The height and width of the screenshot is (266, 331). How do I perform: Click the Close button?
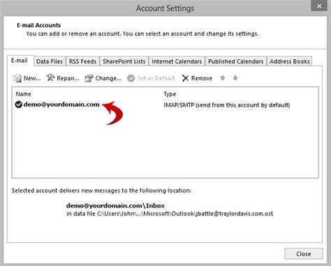click(304, 253)
